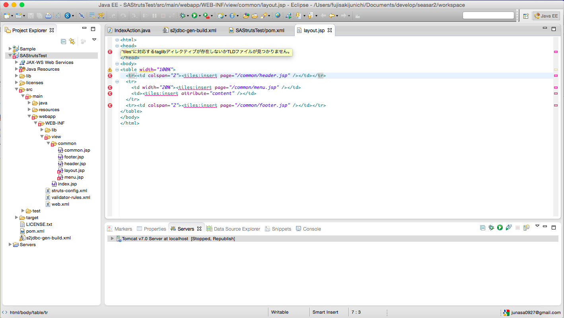Click the Publish to server icon
Viewport: 564px width, 318px height.
coord(526,227)
